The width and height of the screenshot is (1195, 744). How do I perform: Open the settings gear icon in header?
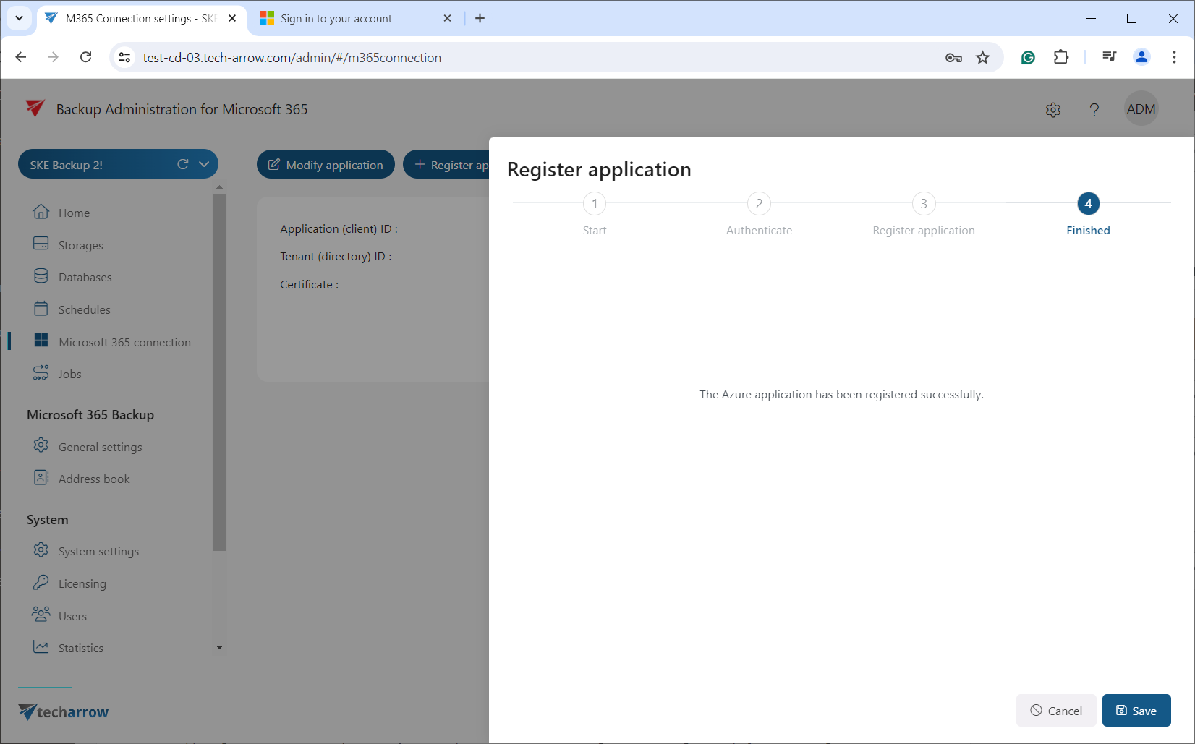(x=1053, y=110)
